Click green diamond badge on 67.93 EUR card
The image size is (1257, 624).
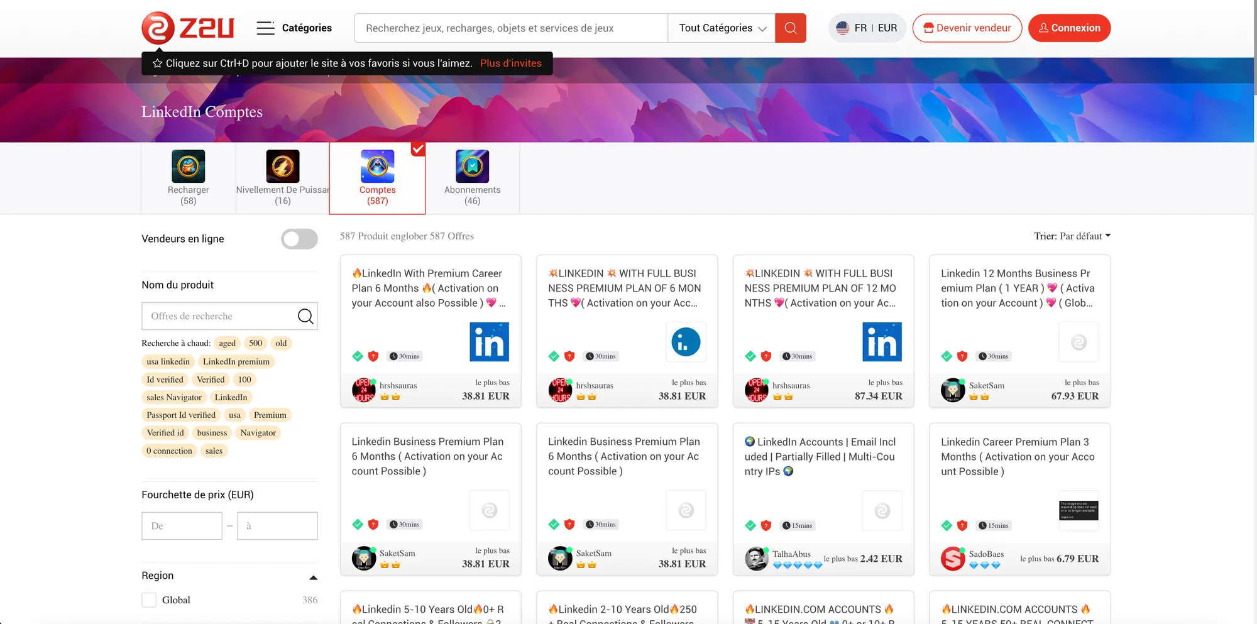pyautogui.click(x=947, y=356)
